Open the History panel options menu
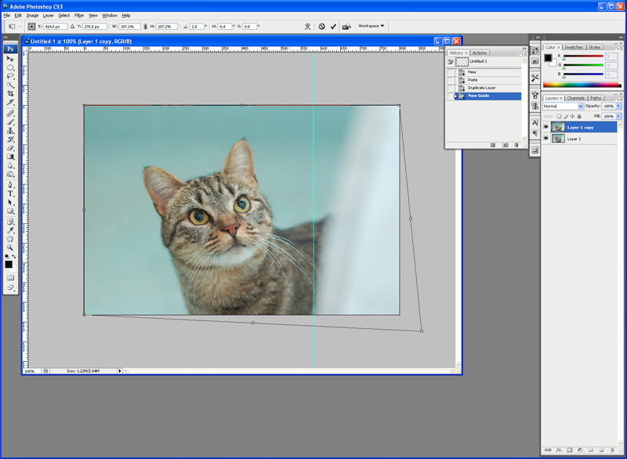The image size is (627, 459). coord(524,53)
